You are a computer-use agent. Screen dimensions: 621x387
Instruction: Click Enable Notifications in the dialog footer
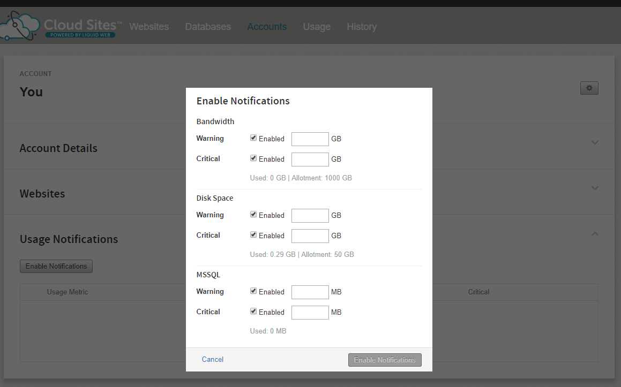click(x=385, y=360)
